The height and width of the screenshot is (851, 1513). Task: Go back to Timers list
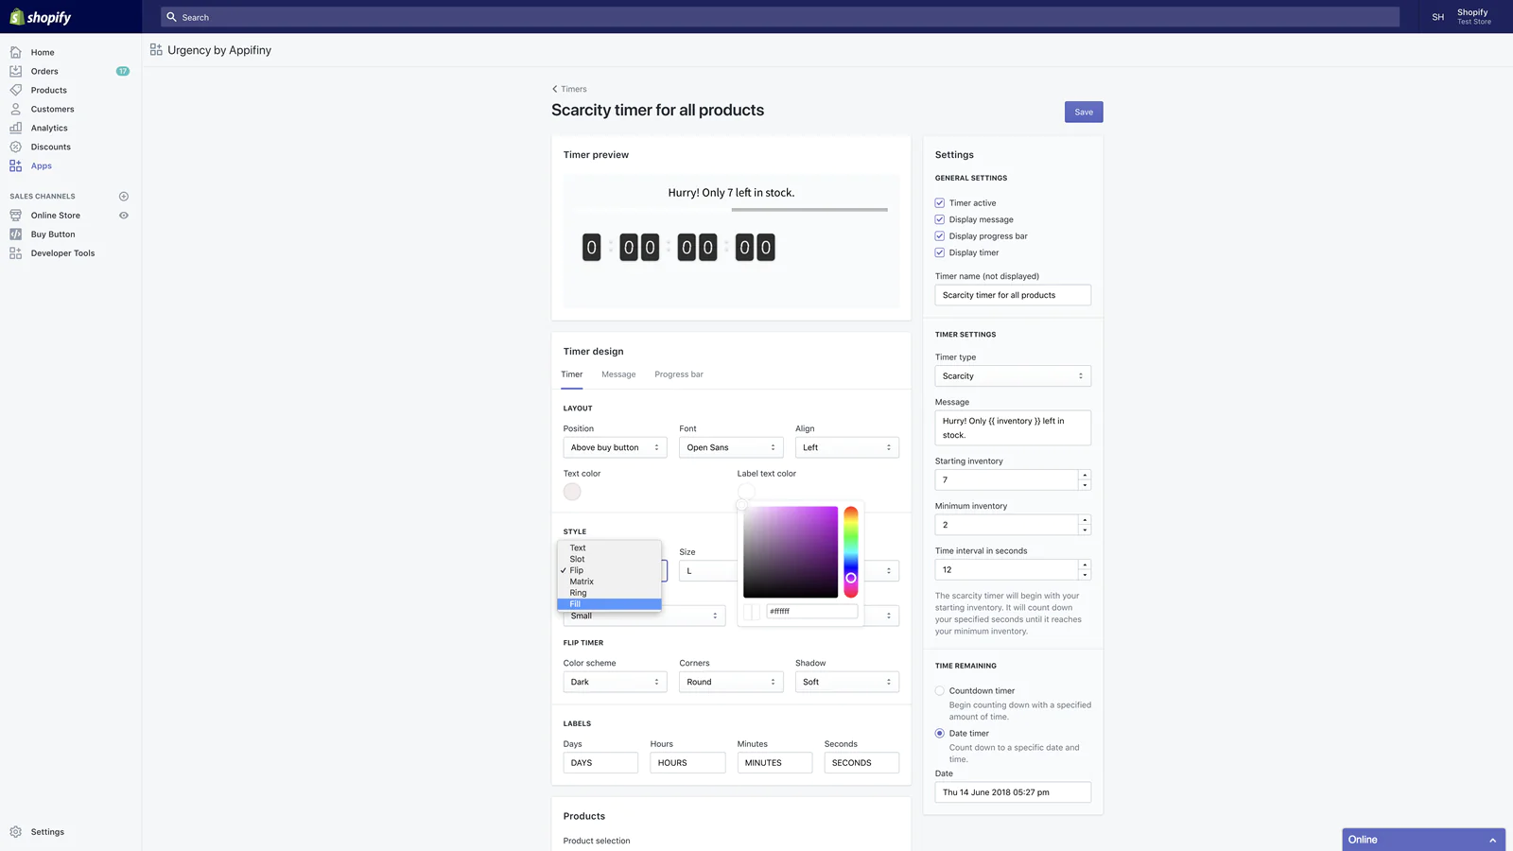point(569,89)
